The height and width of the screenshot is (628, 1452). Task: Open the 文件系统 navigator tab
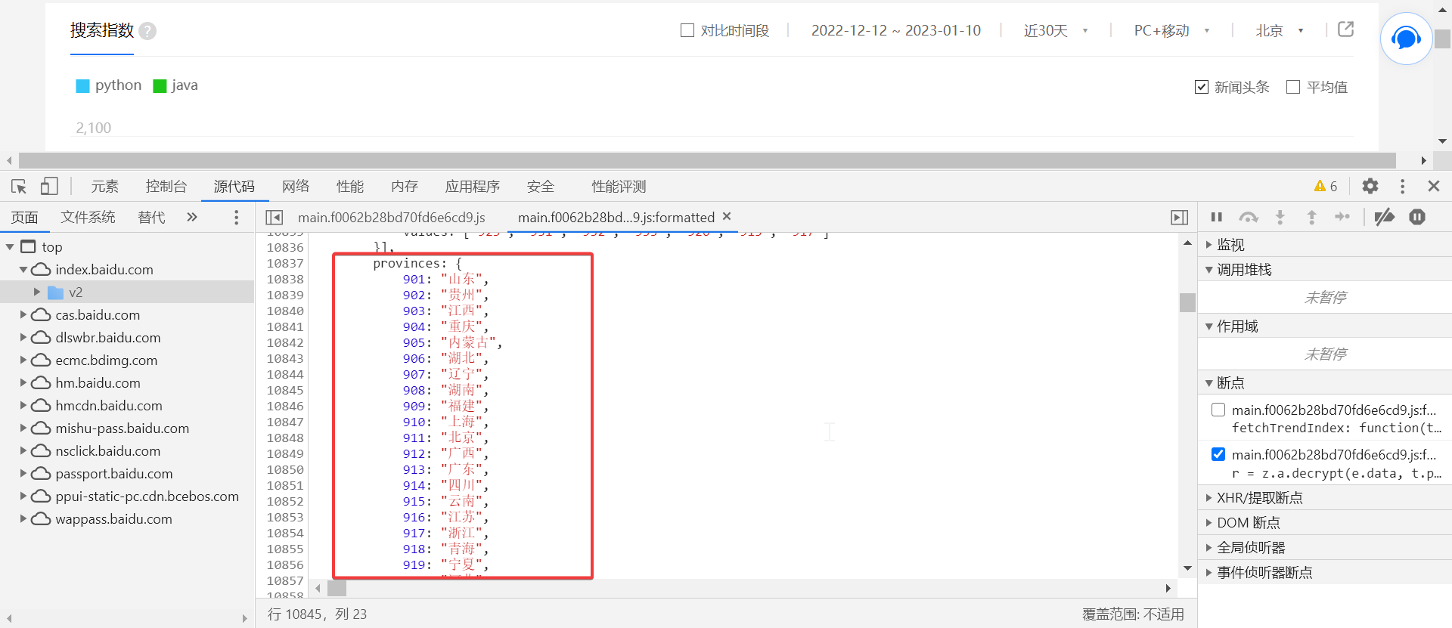coord(88,218)
